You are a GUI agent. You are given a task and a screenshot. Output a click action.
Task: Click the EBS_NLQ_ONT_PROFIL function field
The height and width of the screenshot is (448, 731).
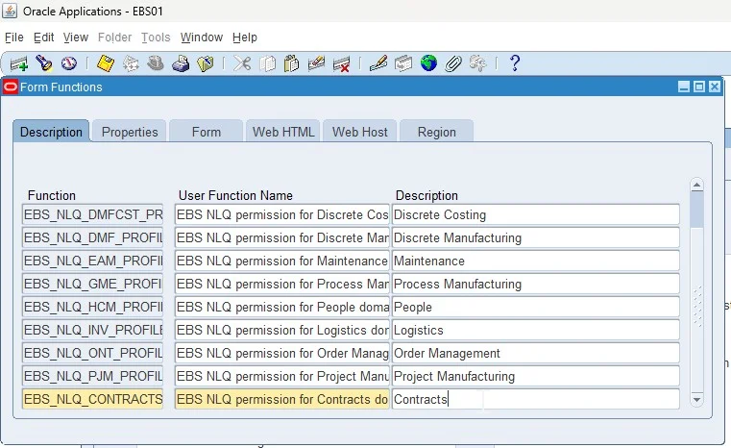tap(93, 353)
